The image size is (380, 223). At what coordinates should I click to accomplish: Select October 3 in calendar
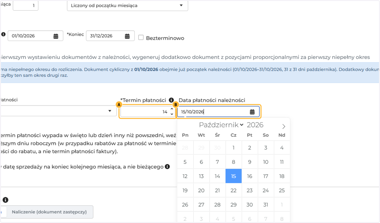tap(266, 148)
